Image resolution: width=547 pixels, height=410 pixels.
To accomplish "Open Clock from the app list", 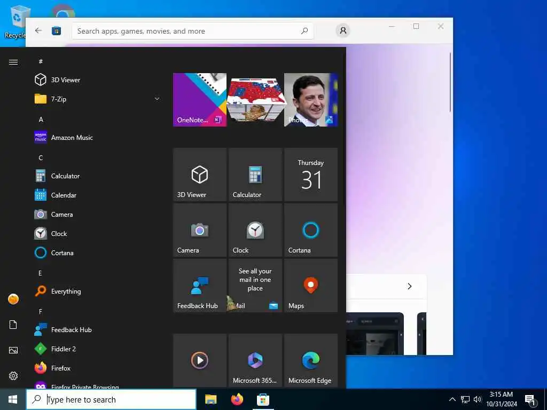I will [98, 234].
